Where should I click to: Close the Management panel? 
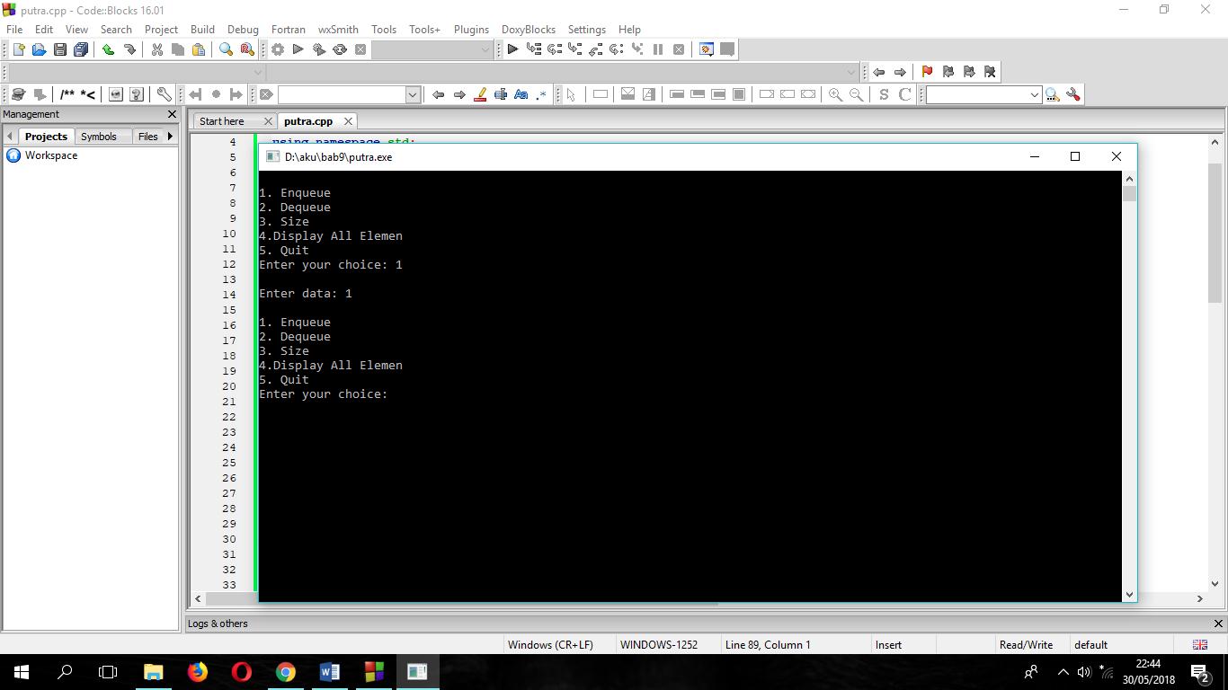point(173,114)
